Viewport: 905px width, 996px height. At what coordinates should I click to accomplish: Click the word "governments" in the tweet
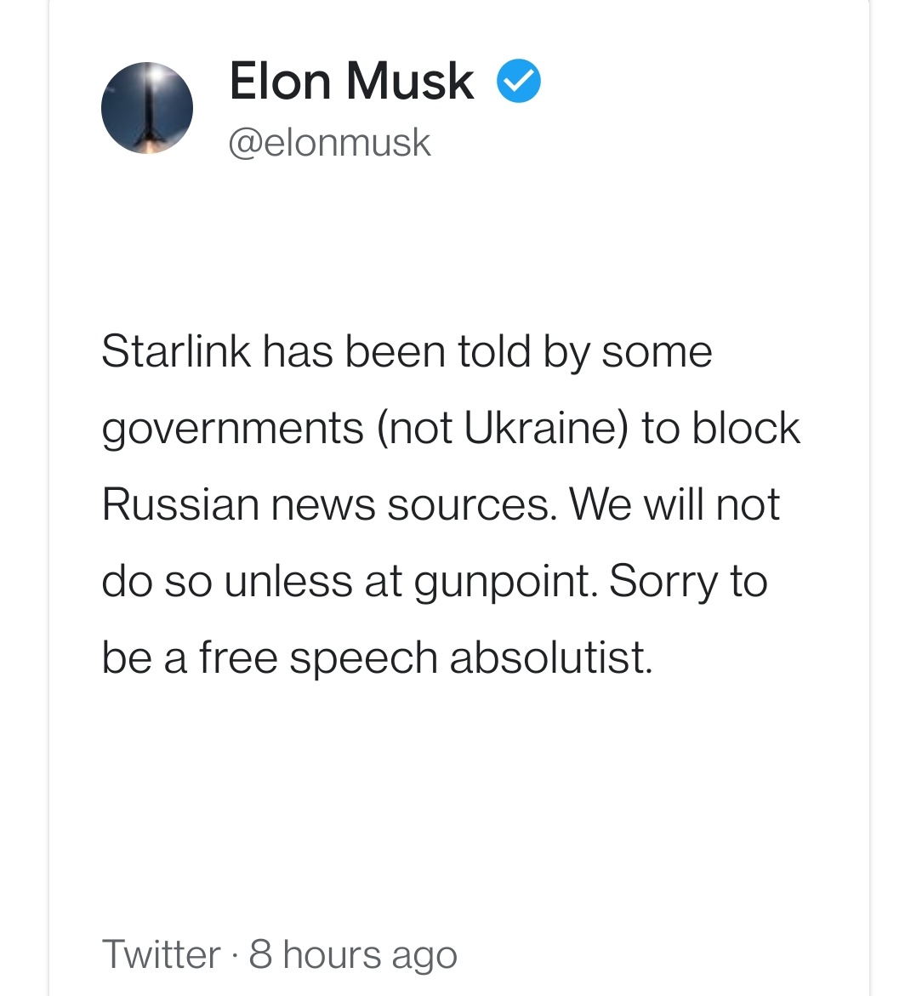pyautogui.click(x=232, y=429)
